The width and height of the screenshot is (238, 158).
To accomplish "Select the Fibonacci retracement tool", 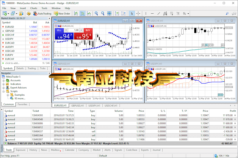I will [x=172, y=13].
